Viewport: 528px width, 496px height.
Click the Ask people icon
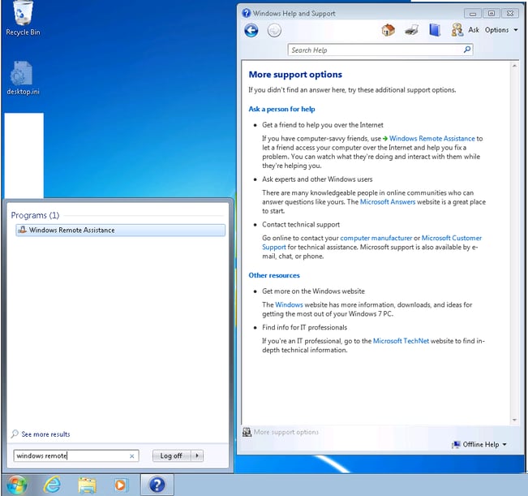click(x=457, y=30)
